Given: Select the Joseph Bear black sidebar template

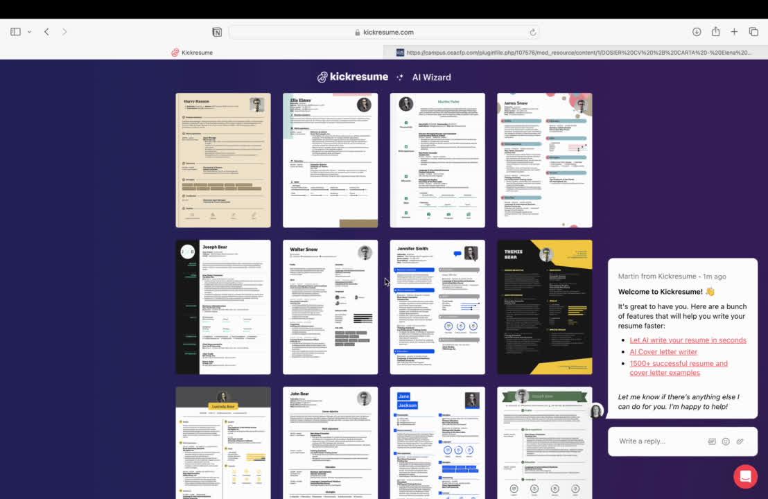Looking at the screenshot, I should [223, 307].
